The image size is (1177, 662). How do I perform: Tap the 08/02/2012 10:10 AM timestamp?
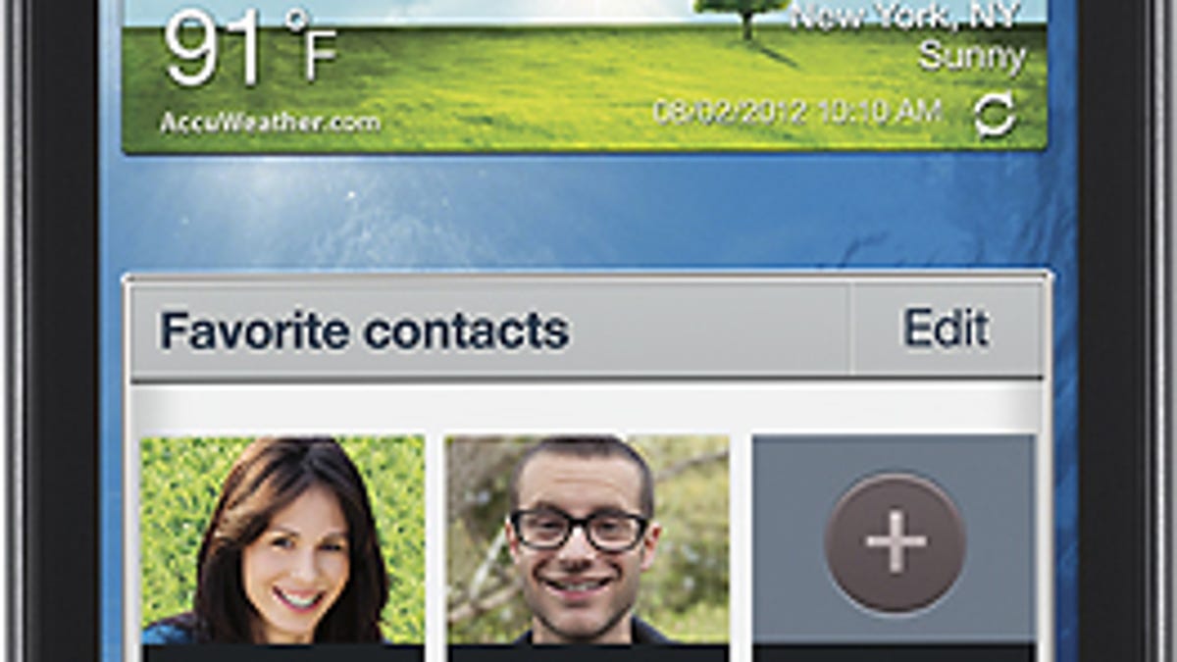tap(798, 111)
